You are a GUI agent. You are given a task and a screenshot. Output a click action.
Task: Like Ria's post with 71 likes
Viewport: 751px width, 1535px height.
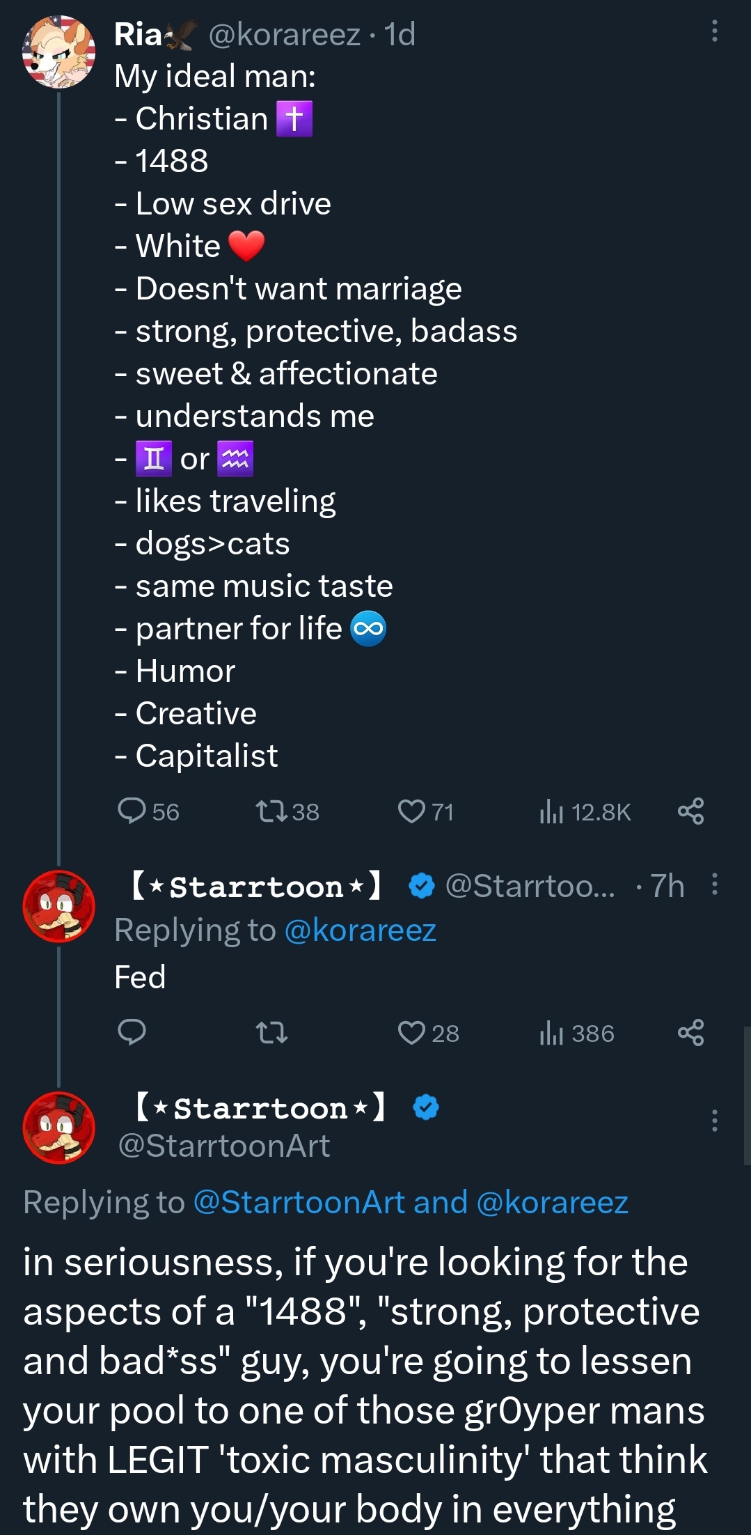[x=411, y=811]
